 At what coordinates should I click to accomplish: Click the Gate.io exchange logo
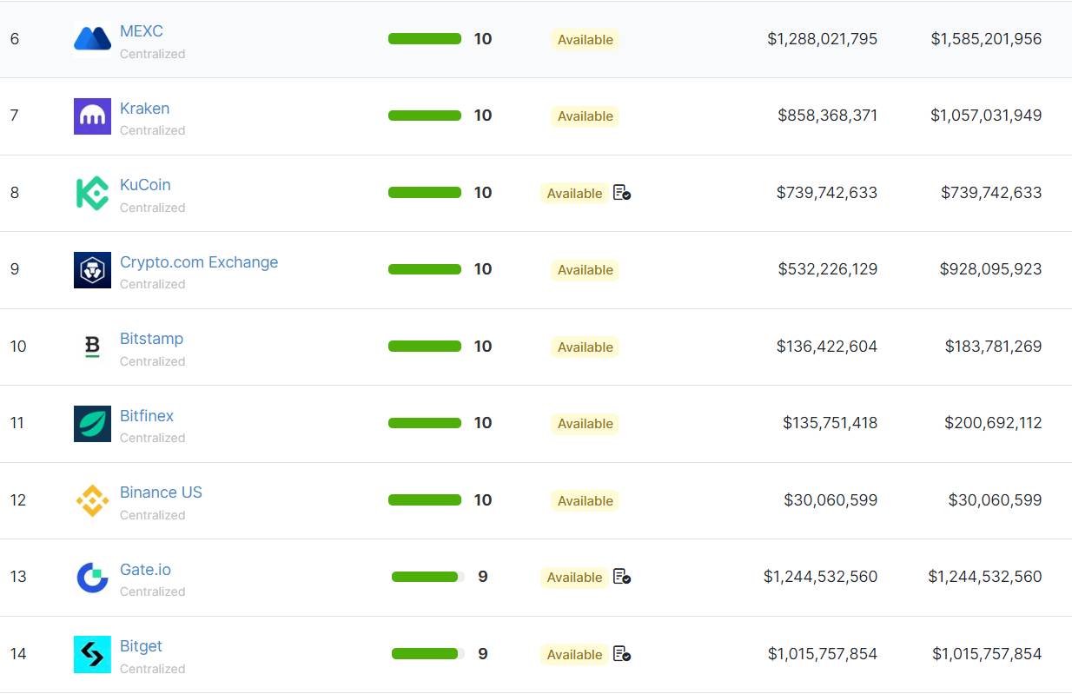click(x=92, y=578)
